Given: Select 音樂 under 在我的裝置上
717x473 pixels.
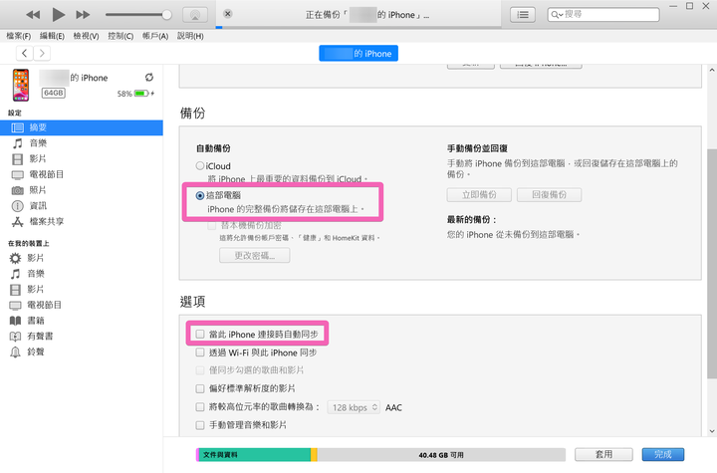Looking at the screenshot, I should click(x=82, y=274).
